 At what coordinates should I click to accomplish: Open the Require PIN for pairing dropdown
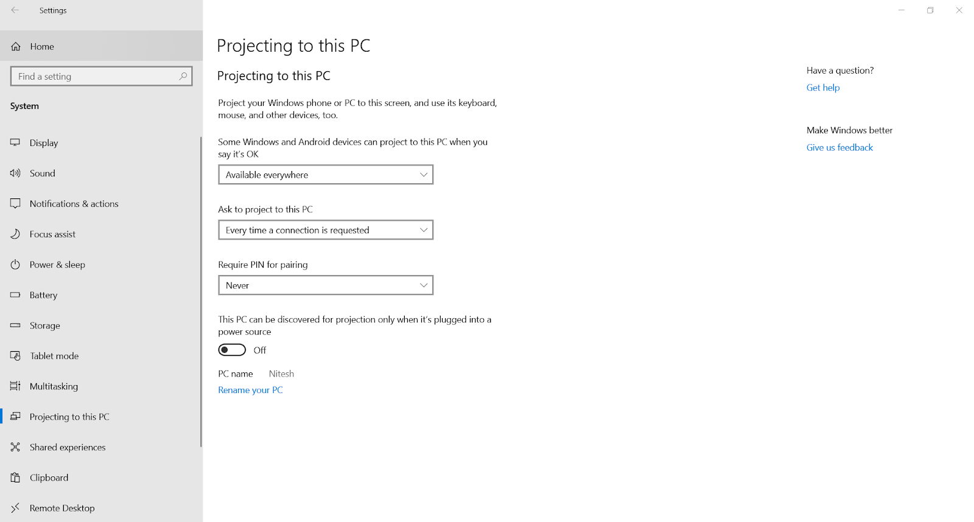click(x=326, y=285)
